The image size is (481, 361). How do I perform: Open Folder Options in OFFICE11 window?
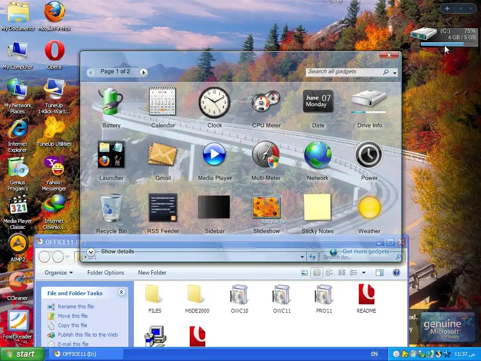click(x=106, y=273)
